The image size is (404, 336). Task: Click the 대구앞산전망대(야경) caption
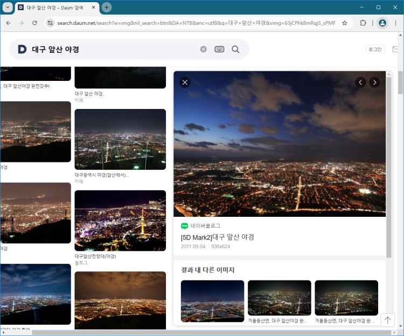95,256
